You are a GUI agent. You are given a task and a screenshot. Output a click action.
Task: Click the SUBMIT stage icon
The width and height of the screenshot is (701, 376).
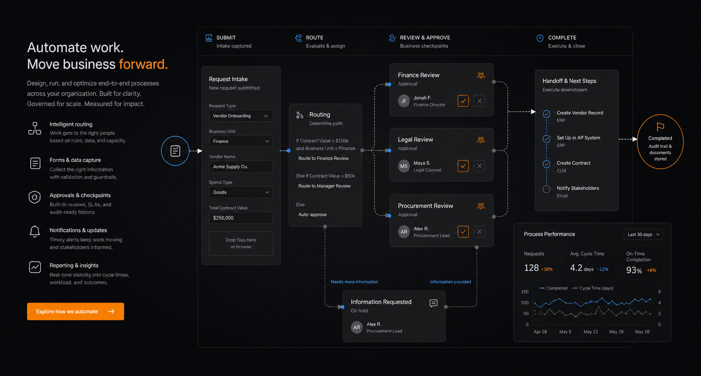pos(209,38)
